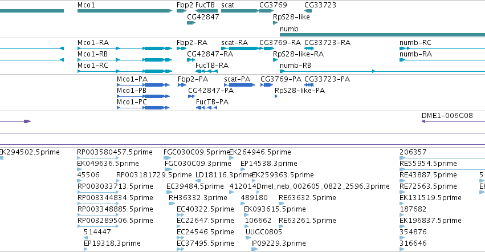
Task: Select the IP09229.3prime EST label
Action: [x=279, y=243]
